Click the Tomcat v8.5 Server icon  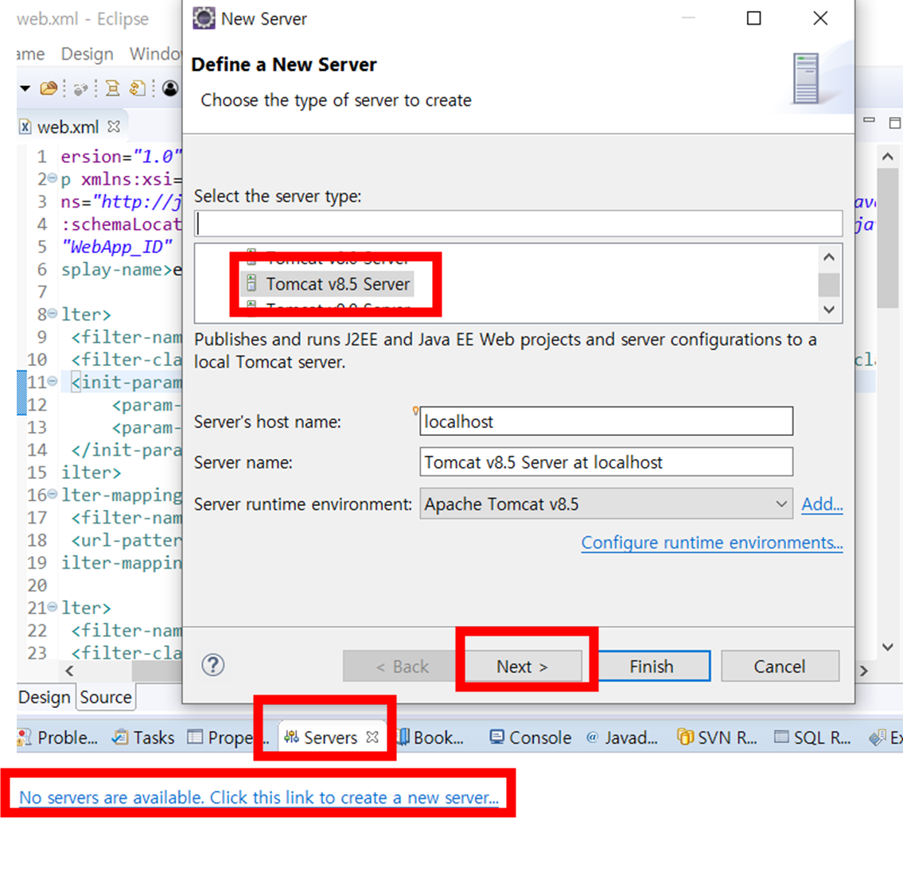click(x=251, y=283)
